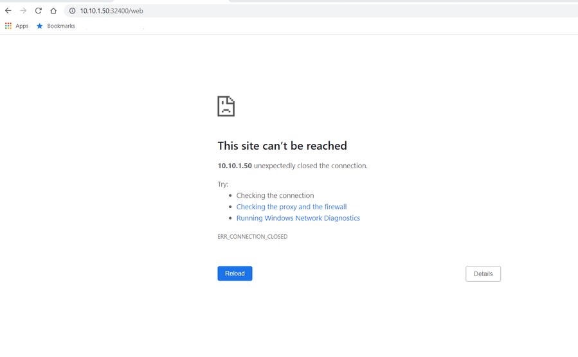Launch Running Windows Network Diagnostics link
The height and width of the screenshot is (357, 578).
[x=298, y=218]
